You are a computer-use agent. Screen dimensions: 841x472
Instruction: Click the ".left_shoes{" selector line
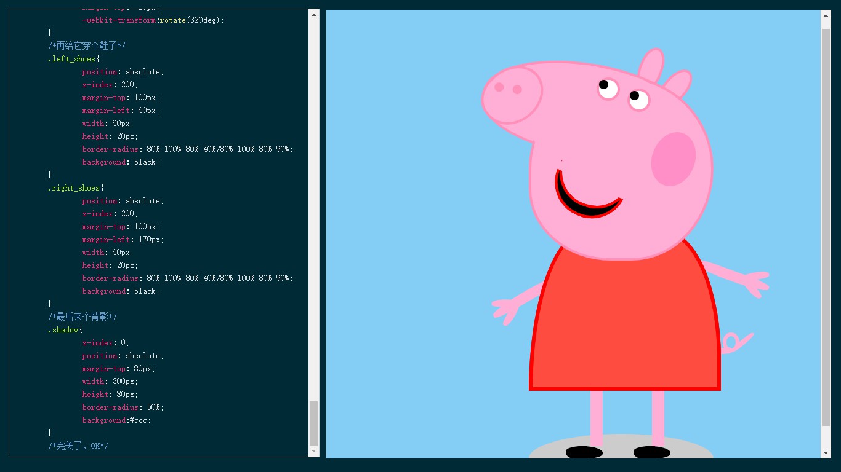point(73,59)
